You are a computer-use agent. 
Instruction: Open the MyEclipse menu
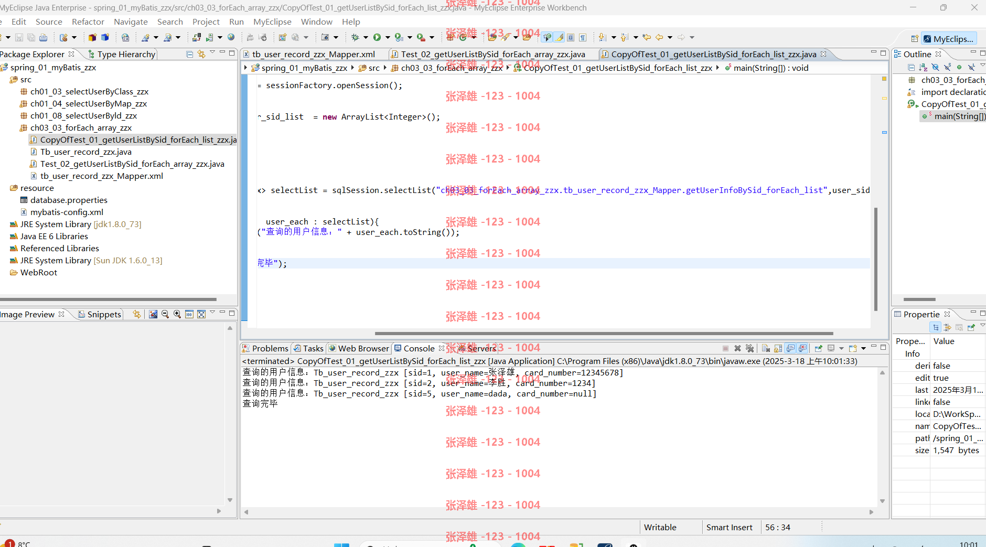(272, 22)
